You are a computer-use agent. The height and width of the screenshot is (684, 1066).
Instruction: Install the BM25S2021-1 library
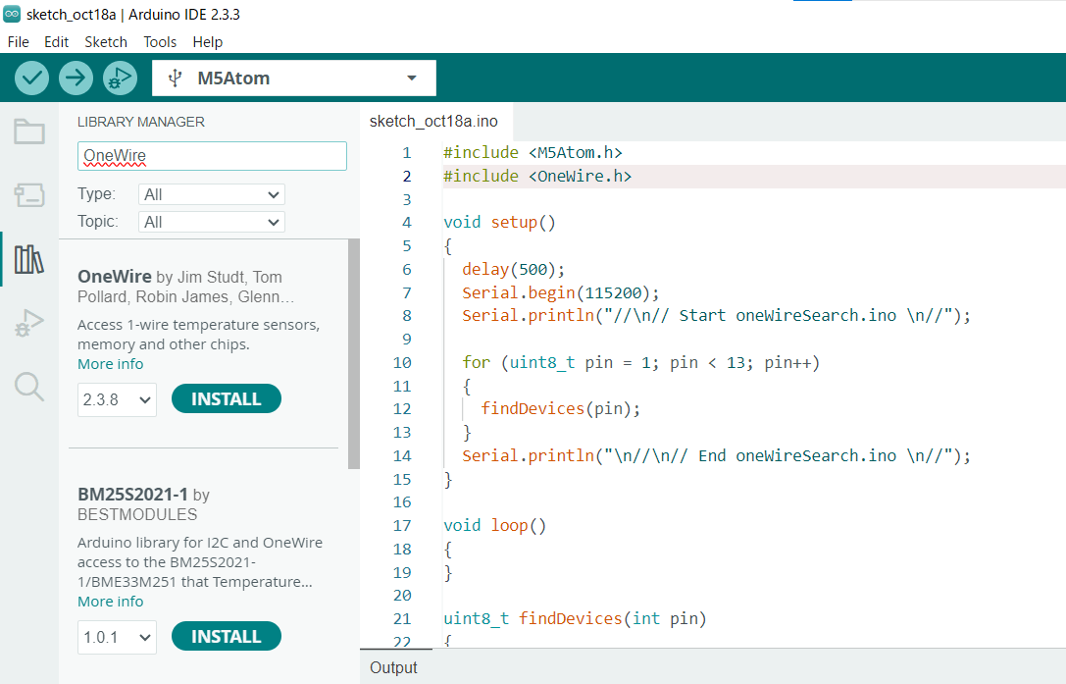click(227, 636)
